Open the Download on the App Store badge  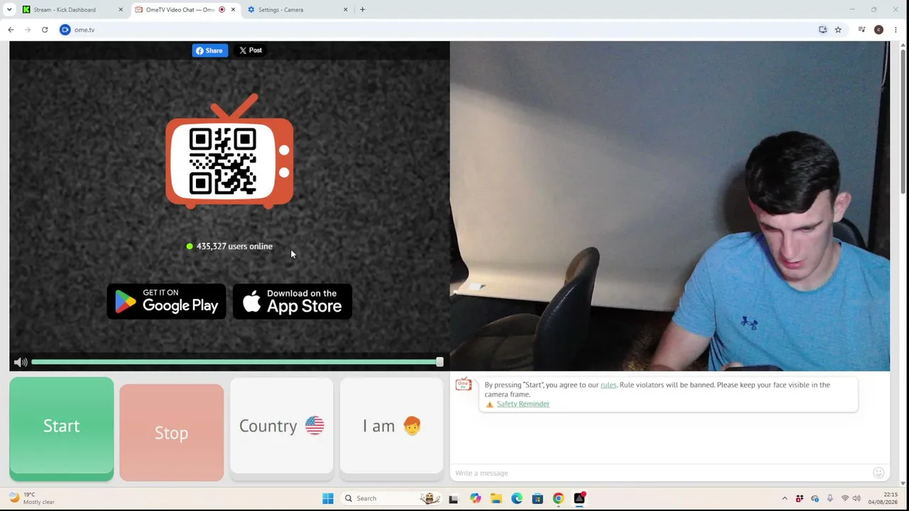[x=293, y=302]
